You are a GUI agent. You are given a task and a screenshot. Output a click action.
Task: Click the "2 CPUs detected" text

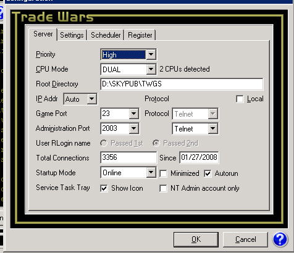[185, 69]
